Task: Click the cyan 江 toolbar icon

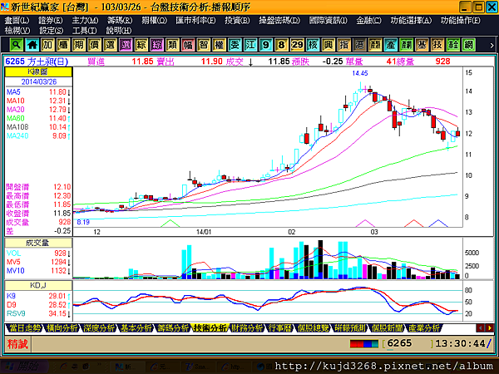Action: pyautogui.click(x=250, y=45)
